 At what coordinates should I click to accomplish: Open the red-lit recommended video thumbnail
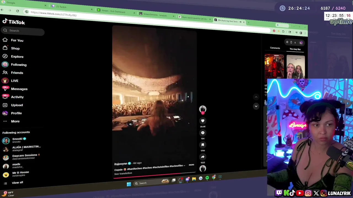(x=274, y=66)
